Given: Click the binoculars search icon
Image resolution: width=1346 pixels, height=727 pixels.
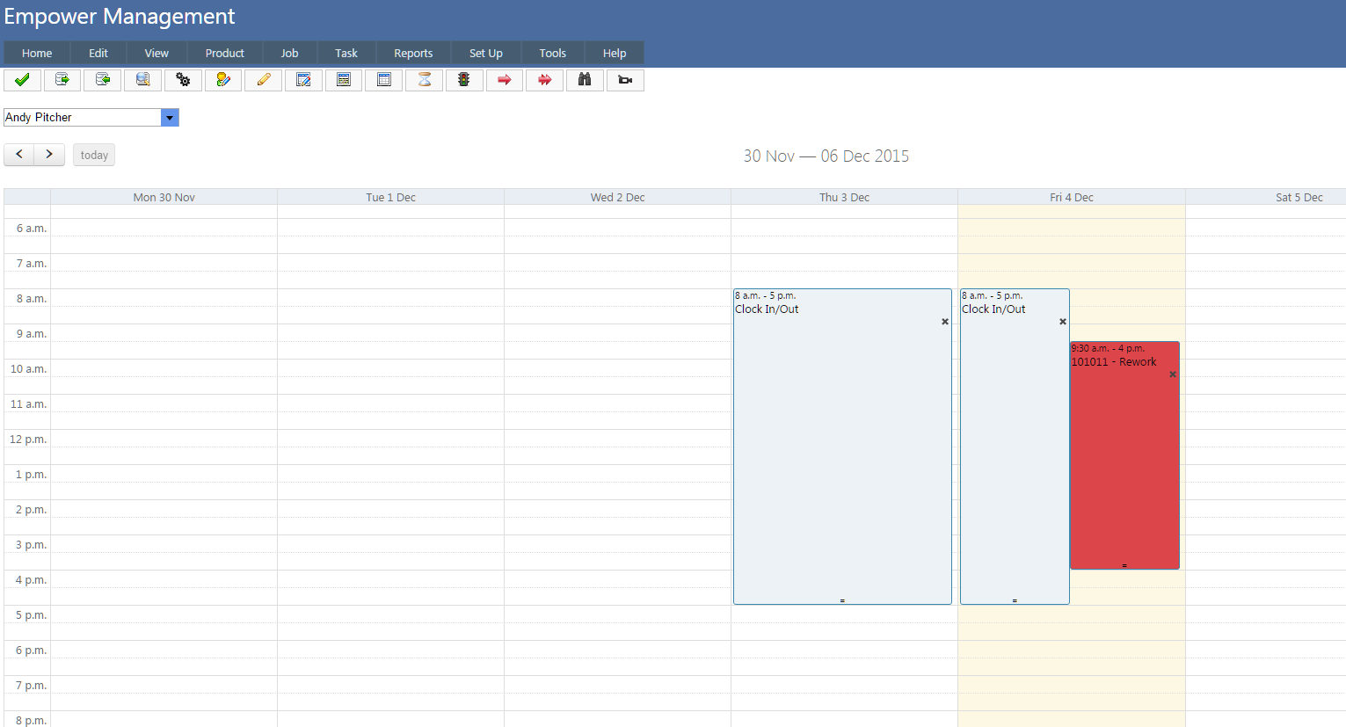Looking at the screenshot, I should click(585, 80).
